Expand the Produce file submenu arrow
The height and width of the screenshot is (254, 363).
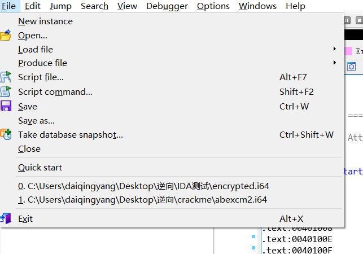[335, 63]
